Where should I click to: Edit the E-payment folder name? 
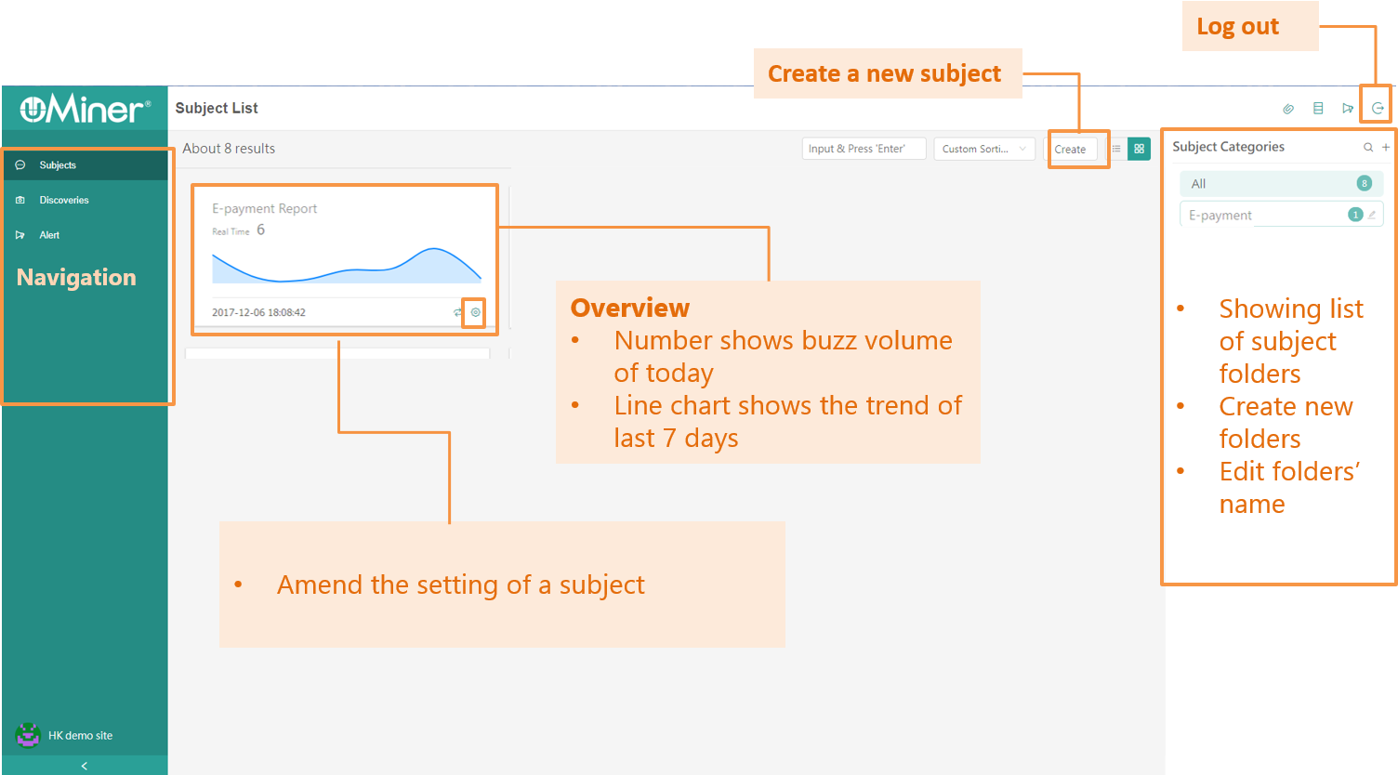point(1372,215)
